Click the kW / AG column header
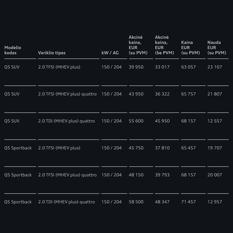Screen dimensions: 233x233 tap(110, 53)
